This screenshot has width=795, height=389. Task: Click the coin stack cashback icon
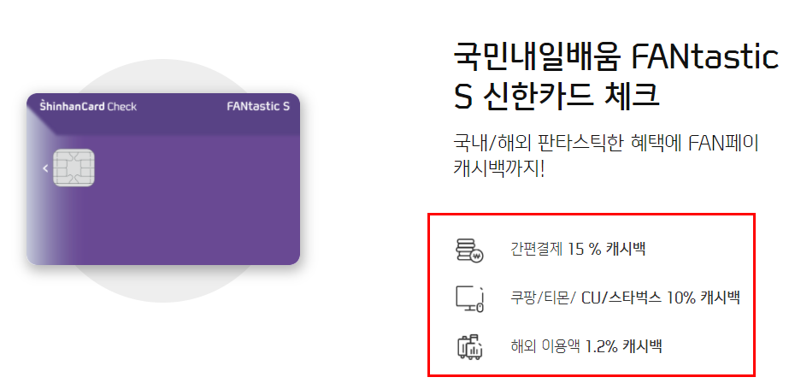pyautogui.click(x=469, y=250)
